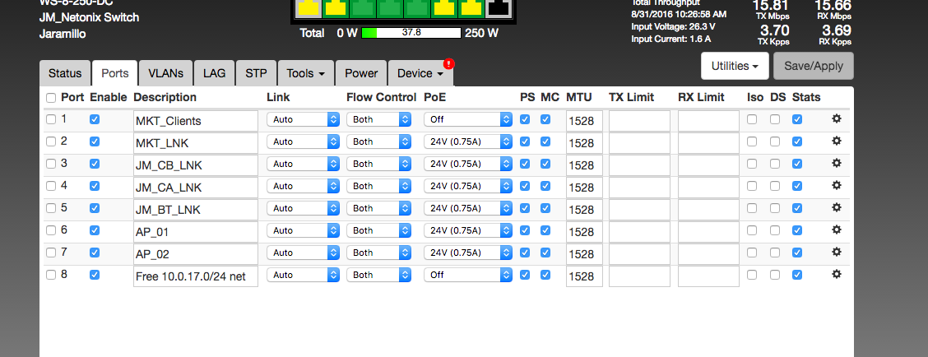Click the black port icon in switch diagram
Screen dimensions: 928x357
pos(498,8)
